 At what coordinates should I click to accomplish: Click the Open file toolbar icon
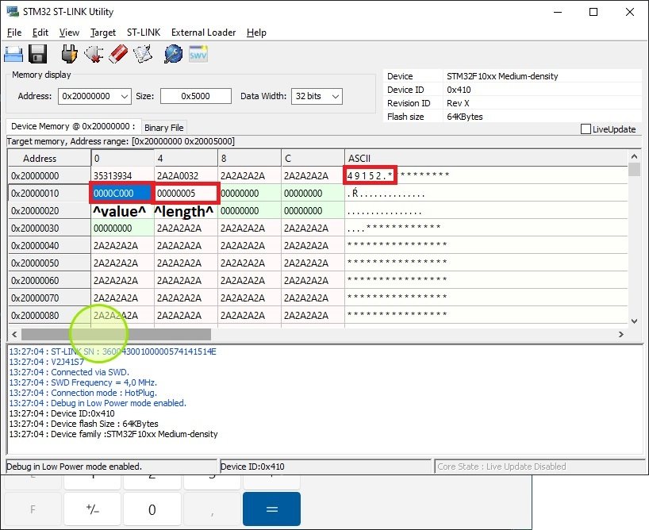13,54
